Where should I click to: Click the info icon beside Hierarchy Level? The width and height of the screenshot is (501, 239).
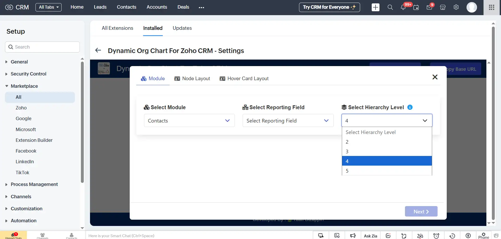tap(410, 107)
